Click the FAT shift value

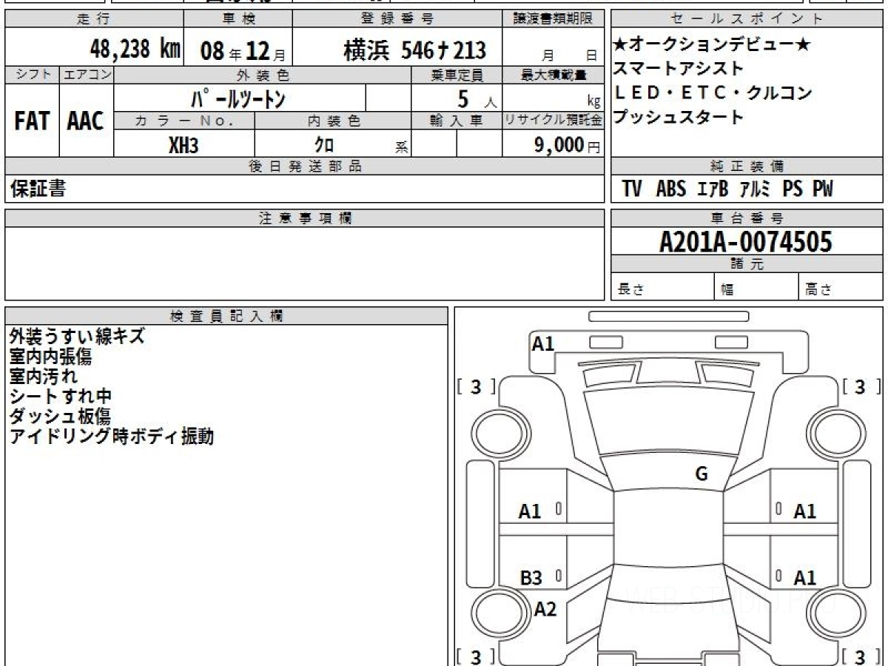tap(32, 121)
